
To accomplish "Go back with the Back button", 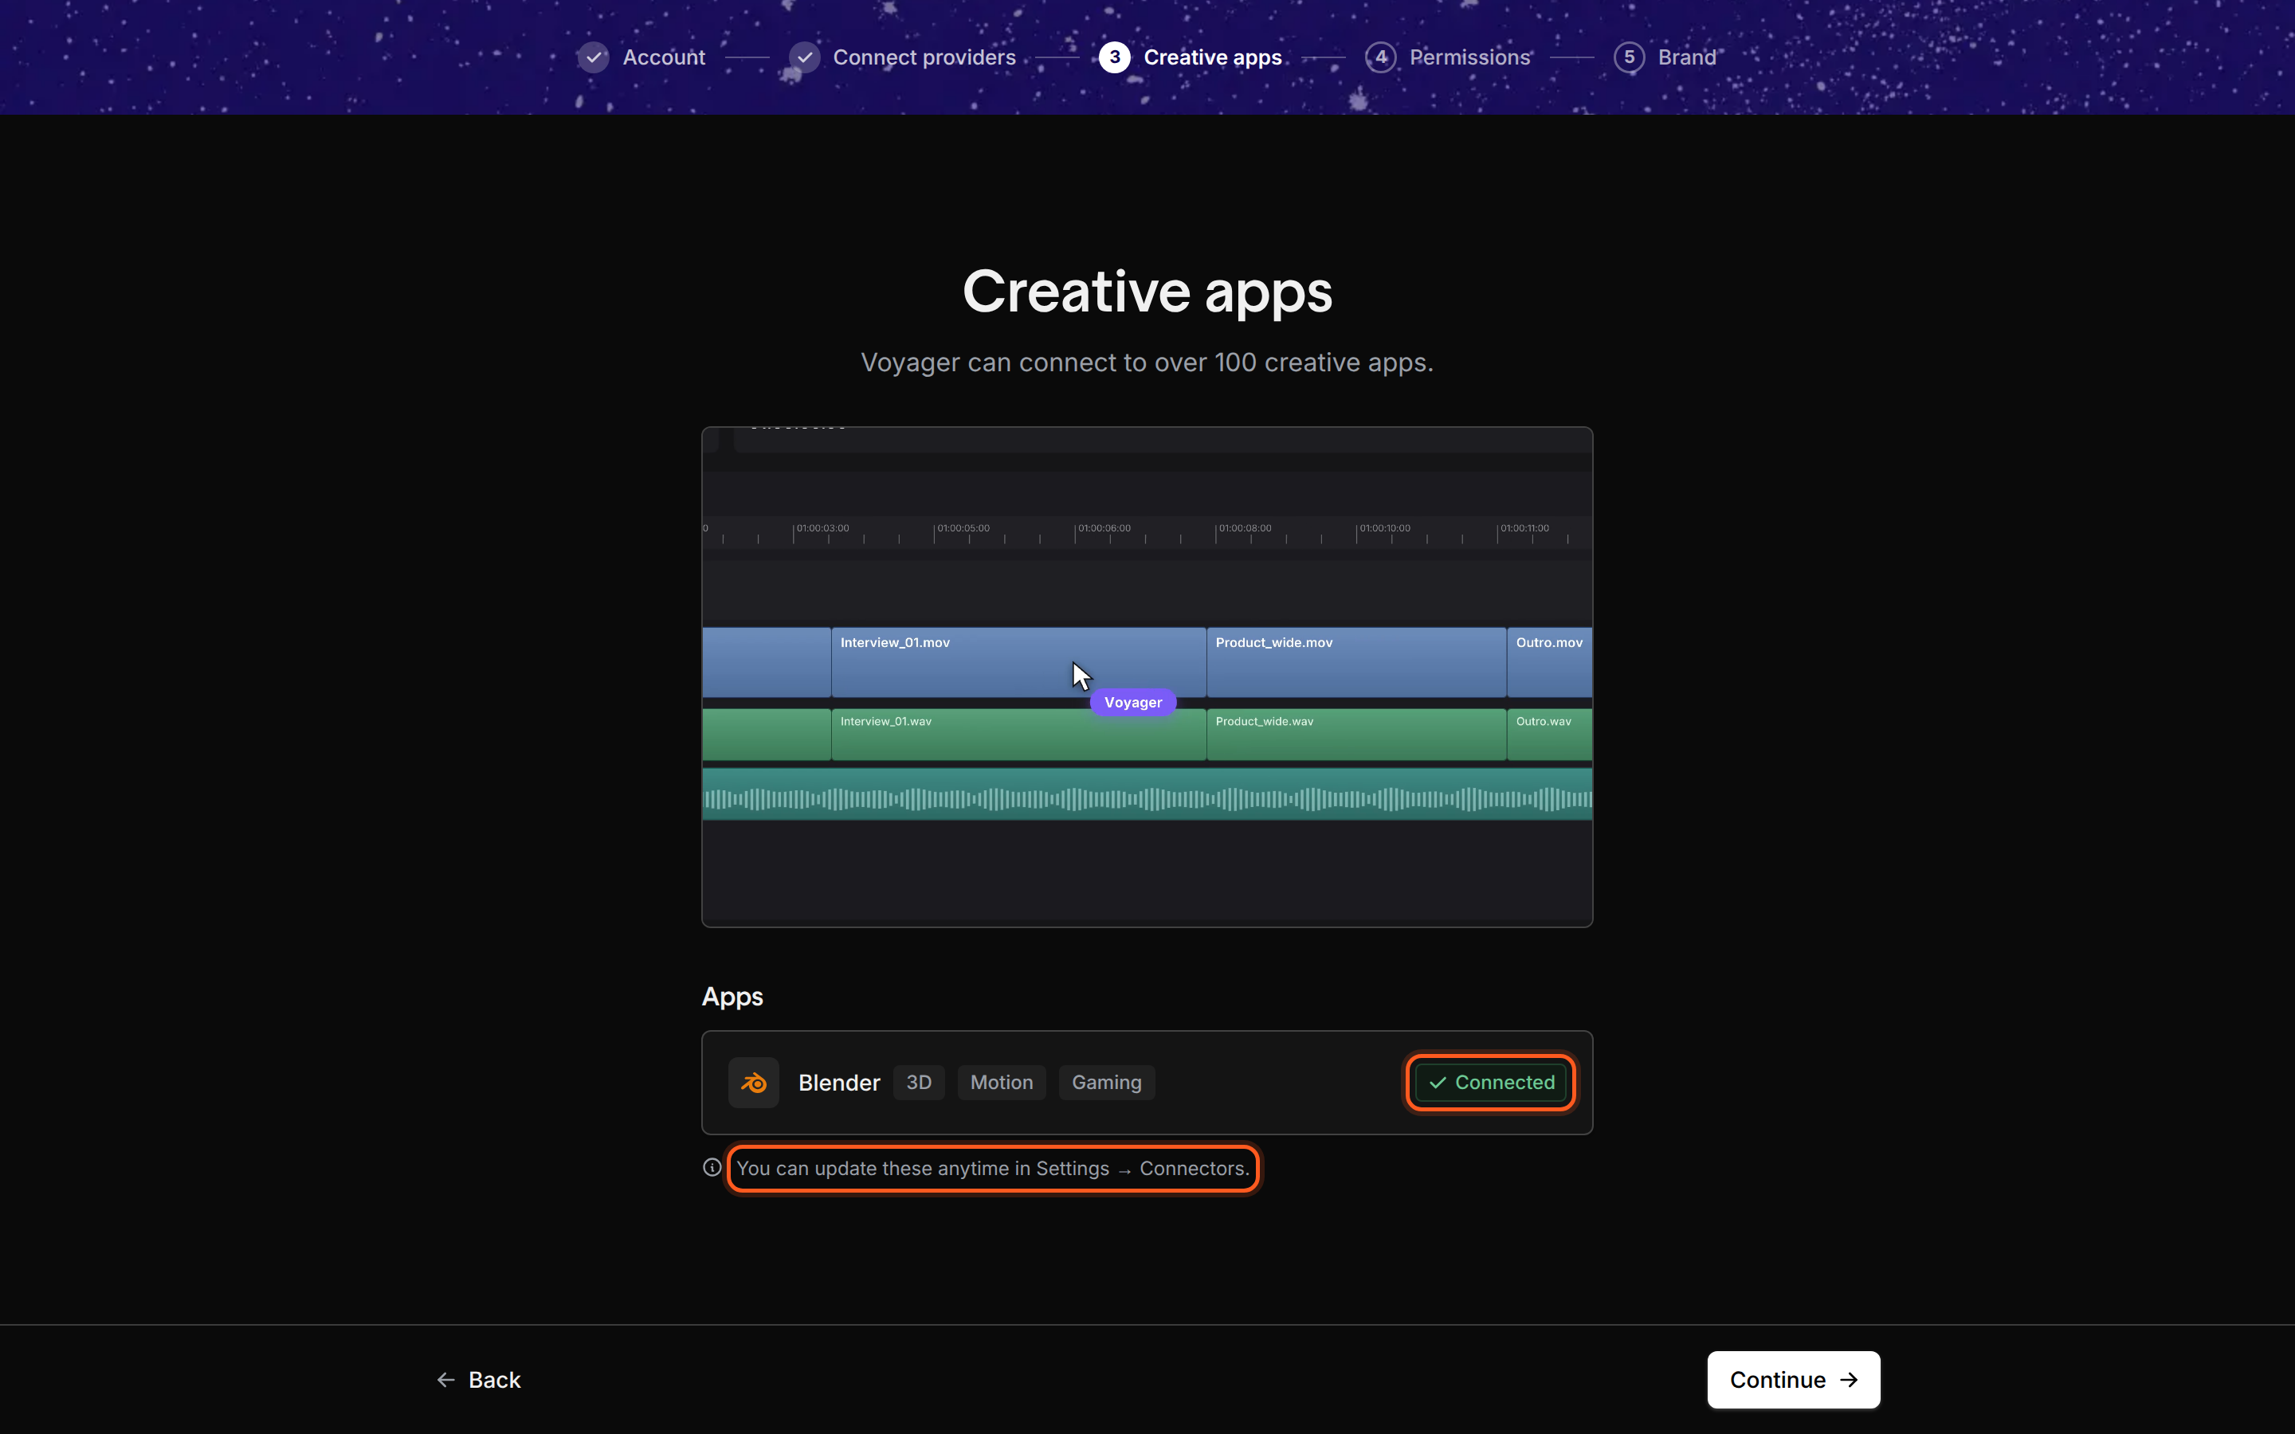I will [479, 1379].
